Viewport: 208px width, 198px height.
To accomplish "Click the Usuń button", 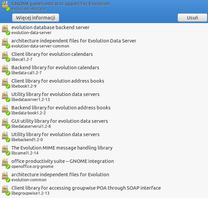I will click(192, 18).
